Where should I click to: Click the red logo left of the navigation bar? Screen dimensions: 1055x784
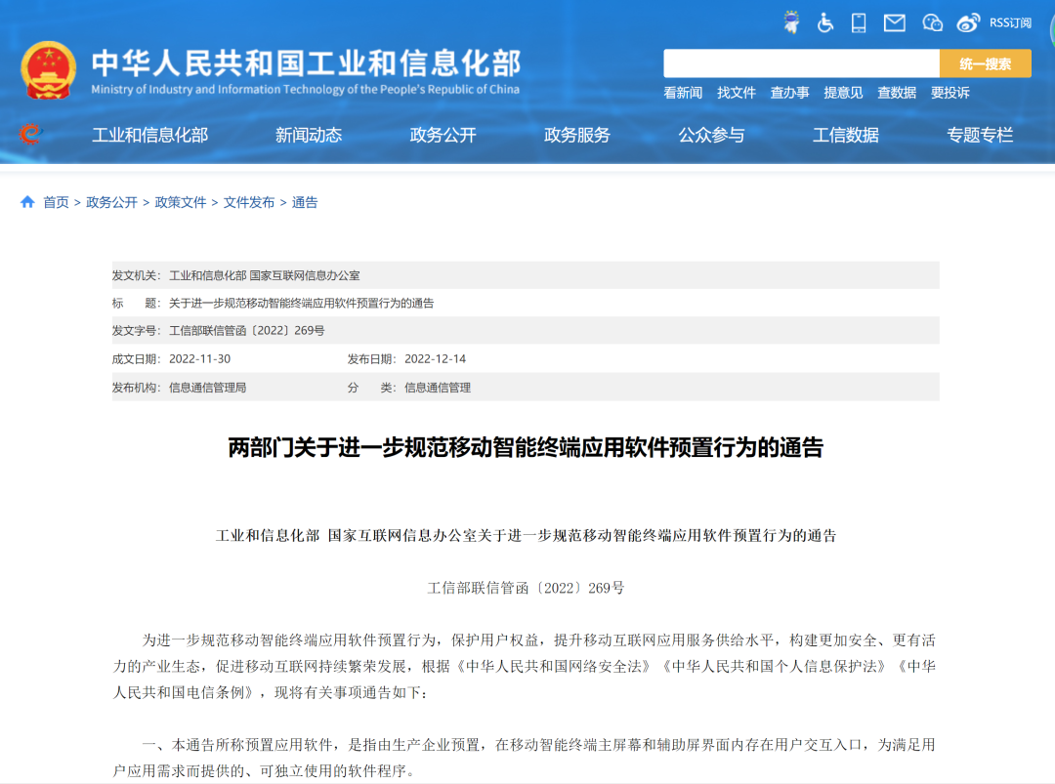[29, 136]
